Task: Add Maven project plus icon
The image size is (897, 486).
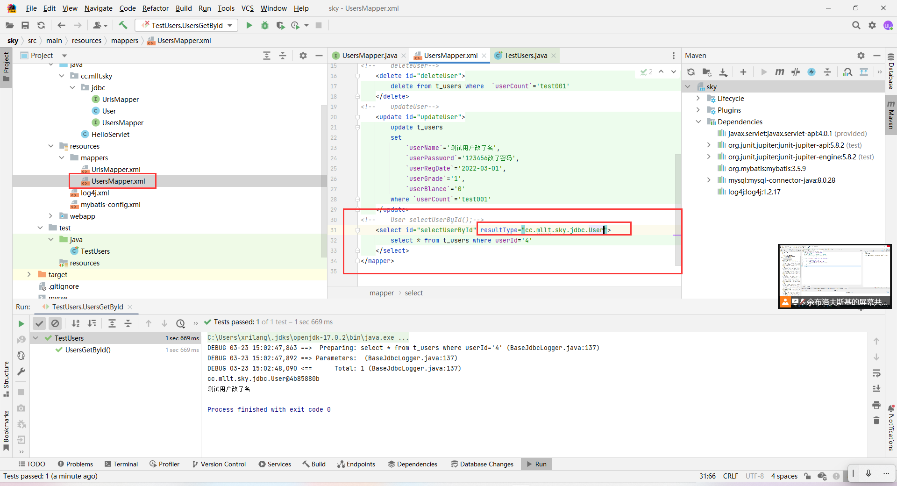Action: [x=743, y=72]
